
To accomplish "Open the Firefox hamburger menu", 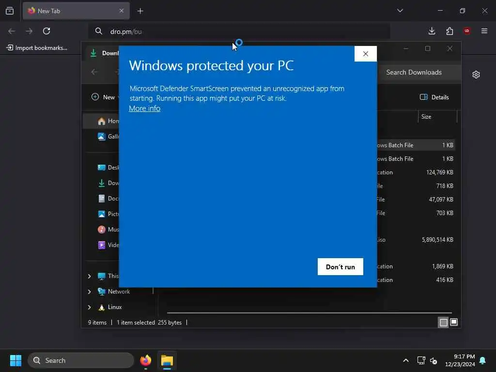I will pyautogui.click(x=484, y=31).
